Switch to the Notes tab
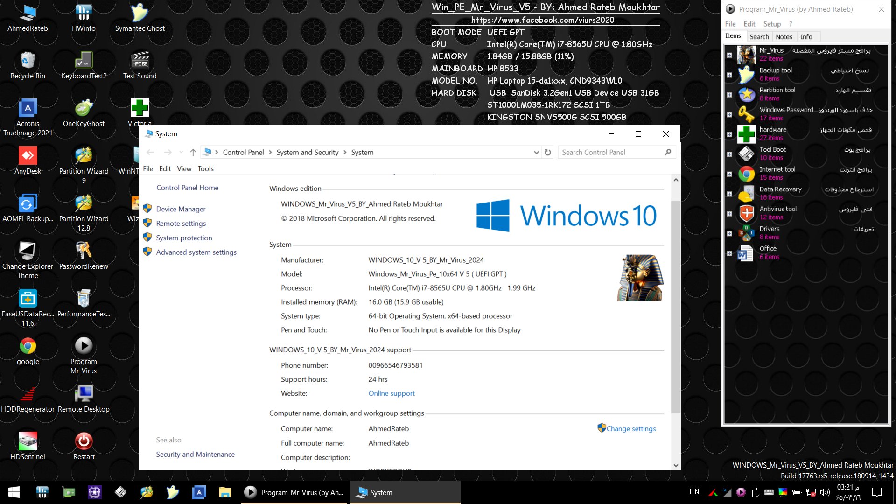The height and width of the screenshot is (504, 896). pos(784,37)
